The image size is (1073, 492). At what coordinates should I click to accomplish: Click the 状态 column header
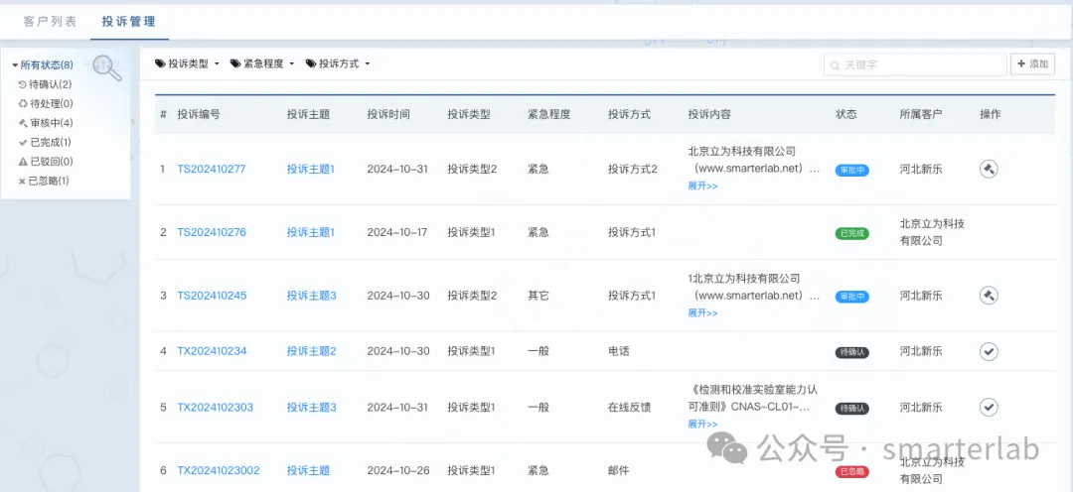click(x=845, y=114)
